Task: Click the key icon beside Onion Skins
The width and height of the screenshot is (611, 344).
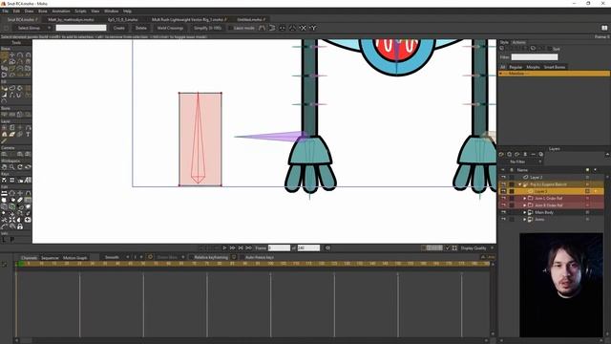Action: click(150, 257)
